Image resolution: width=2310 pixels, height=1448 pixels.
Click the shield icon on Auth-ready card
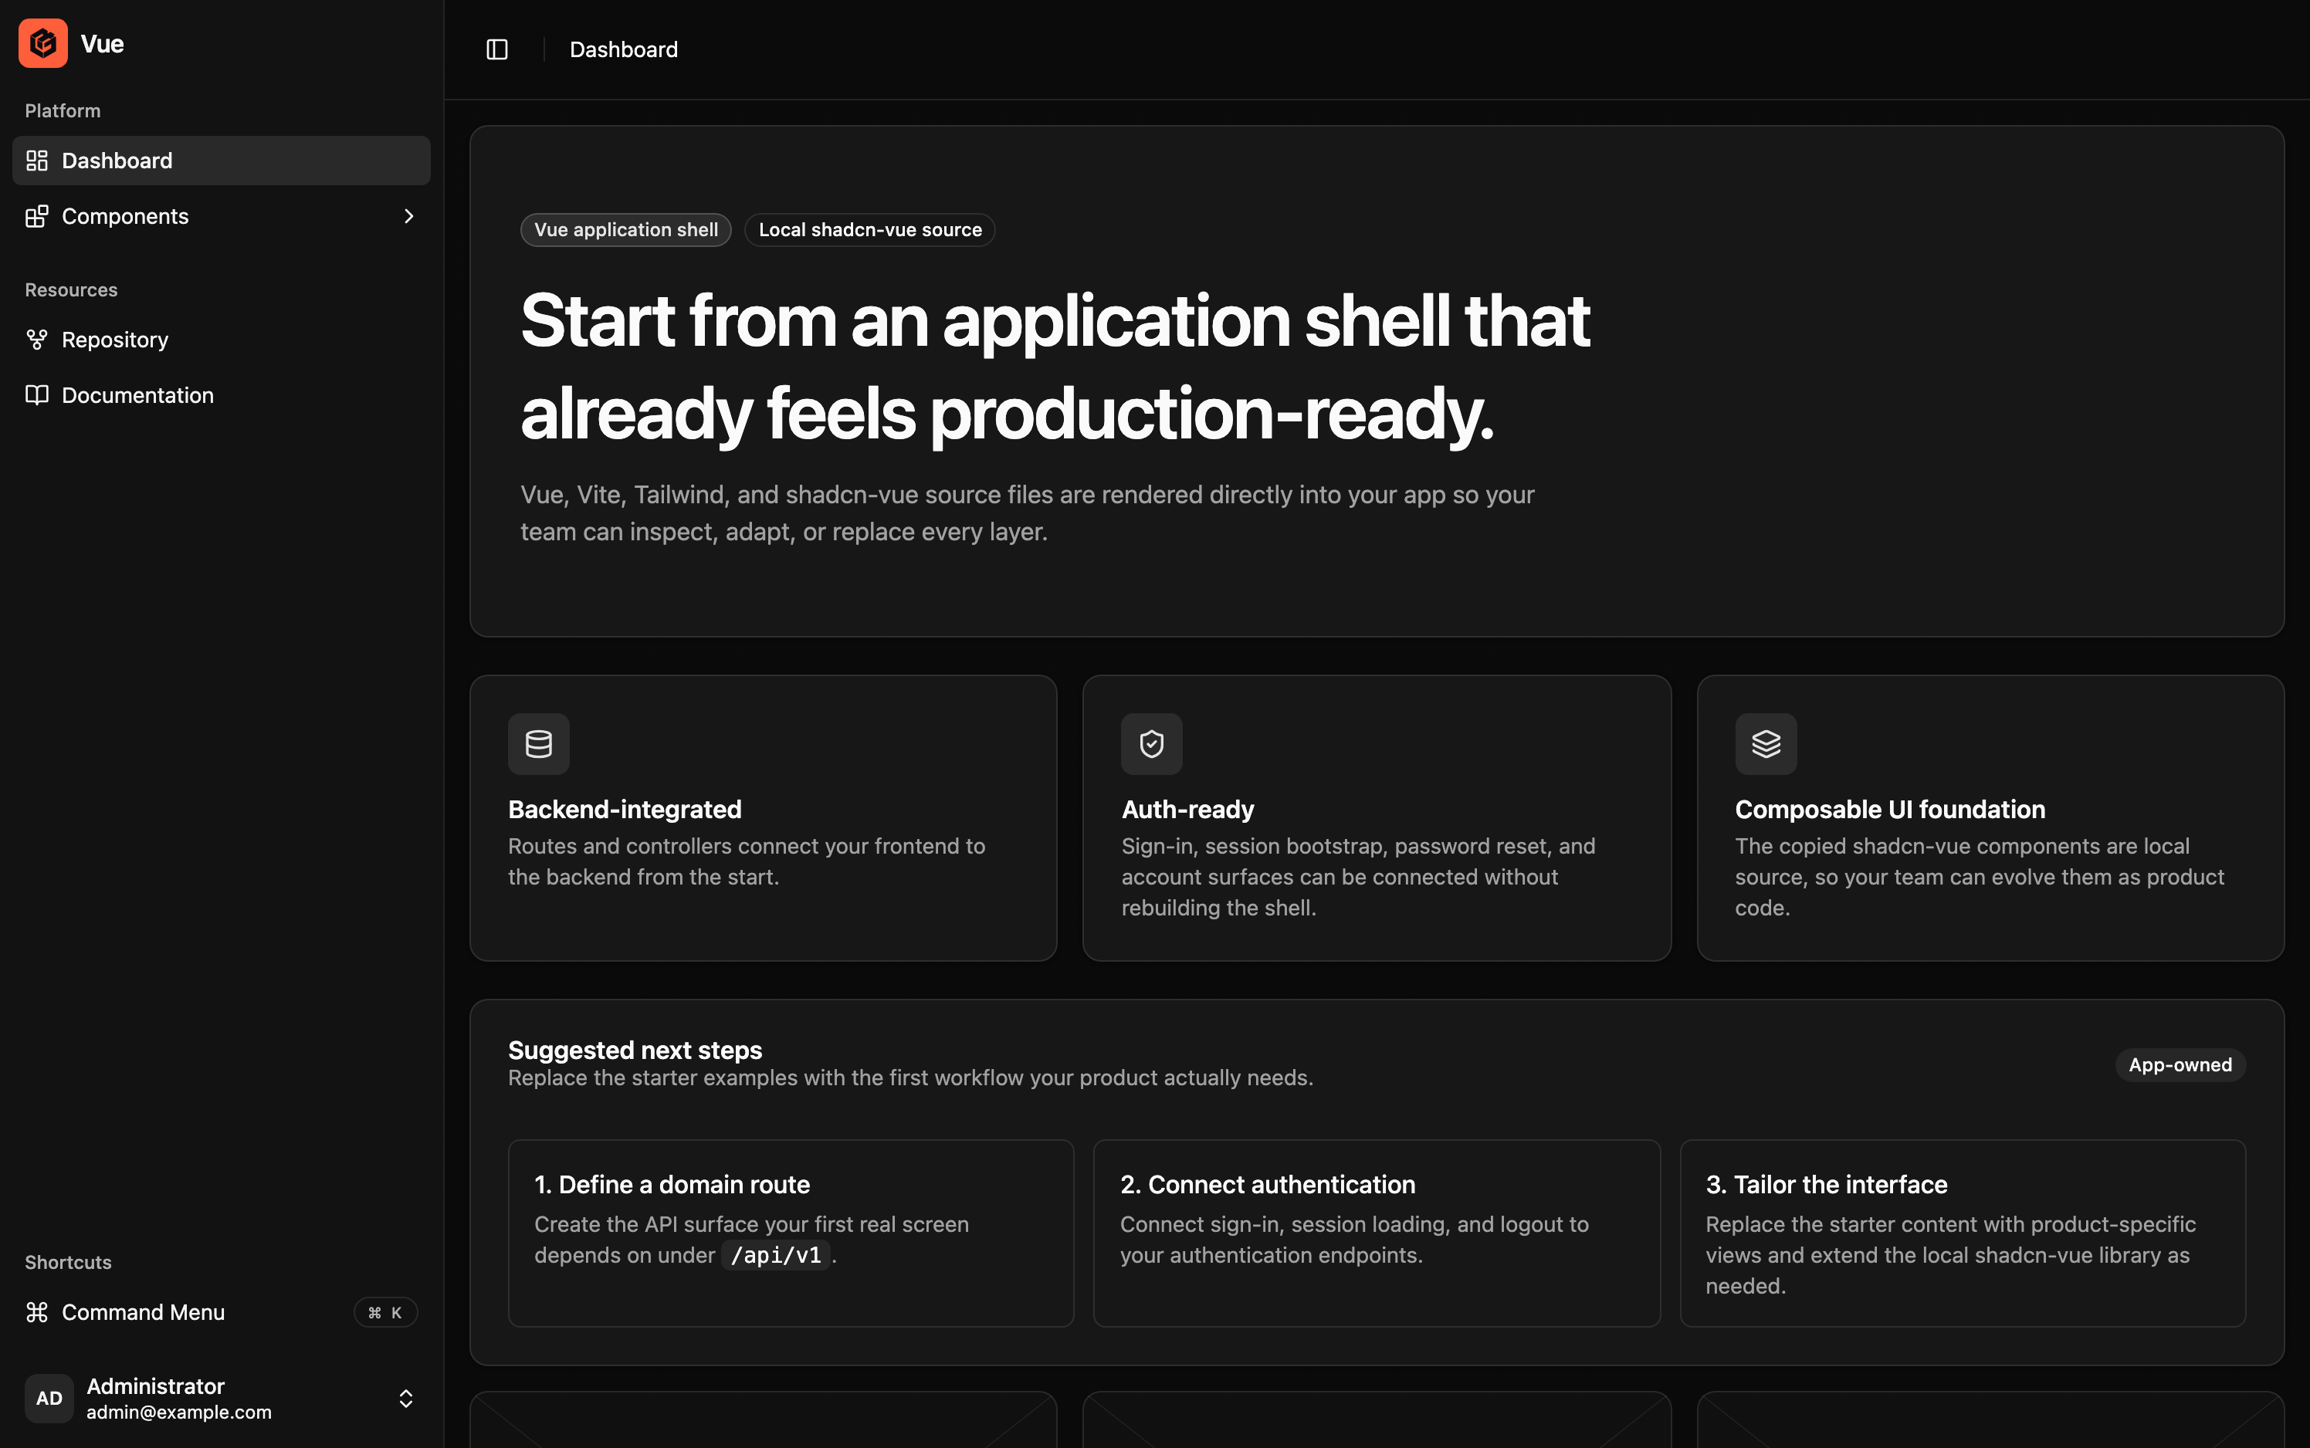pyautogui.click(x=1151, y=743)
